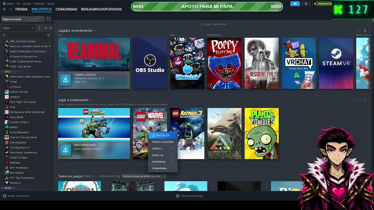Select Helltaker in the game list

[x=15, y=163]
